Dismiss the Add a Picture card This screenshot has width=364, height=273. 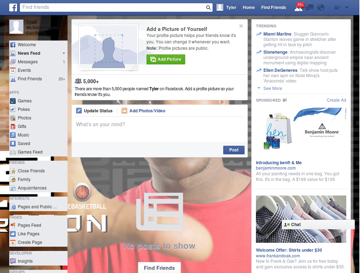pyautogui.click(x=241, y=26)
